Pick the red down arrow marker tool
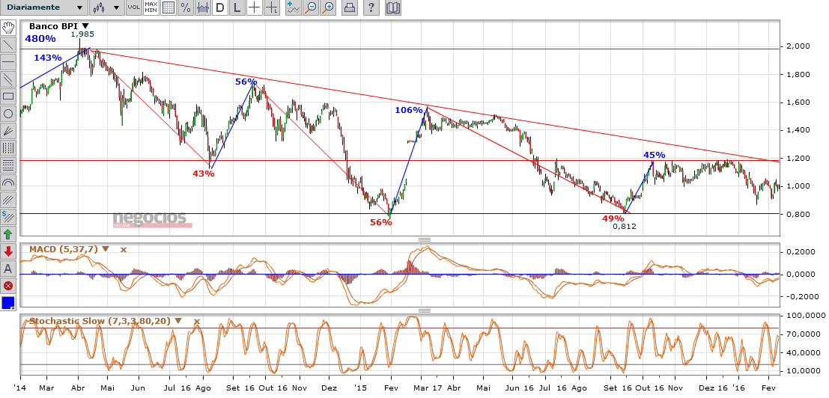Screen dimensions: 829x398 point(8,251)
